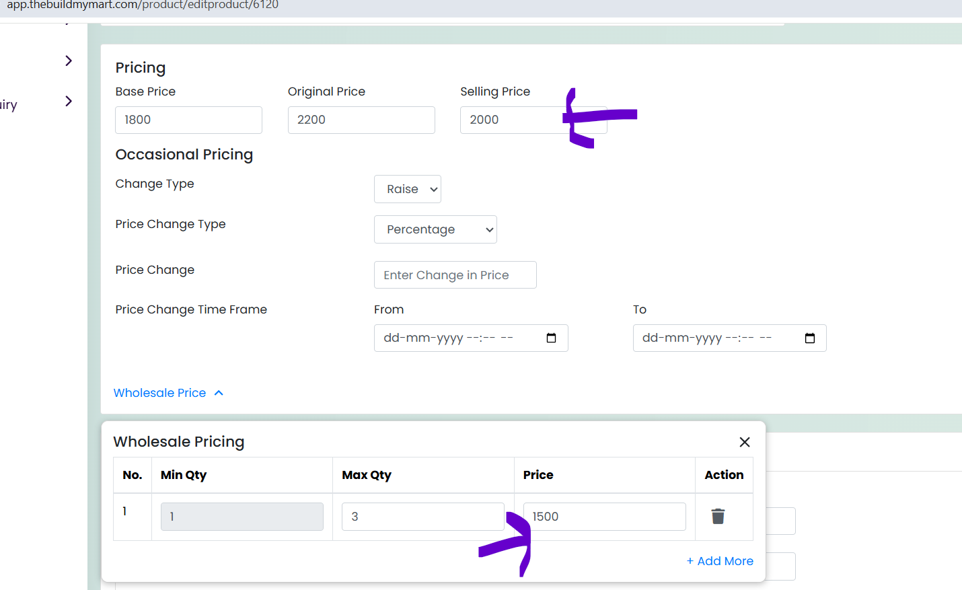Click the browser address bar URL
The width and height of the screenshot is (962, 590).
(143, 5)
